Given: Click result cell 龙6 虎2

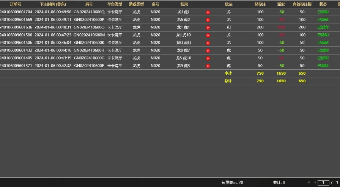Looking at the screenshot, I should tap(183, 19).
